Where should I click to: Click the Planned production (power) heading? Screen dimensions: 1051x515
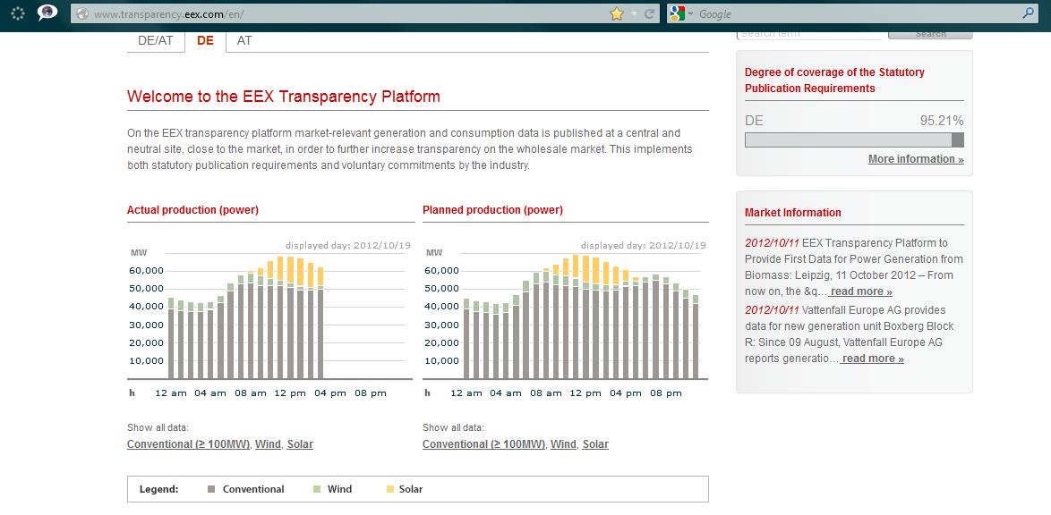pos(492,210)
